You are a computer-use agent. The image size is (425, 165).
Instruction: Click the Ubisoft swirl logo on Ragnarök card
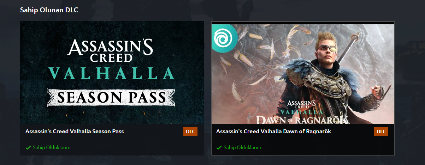(x=224, y=37)
